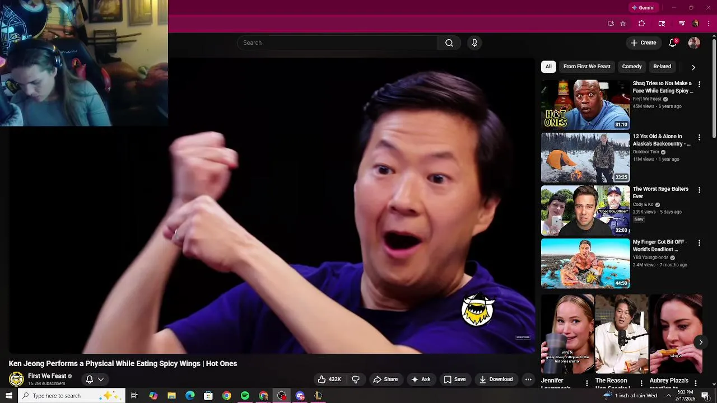Click the install-app icon in the address bar
The image size is (717, 403).
click(611, 24)
